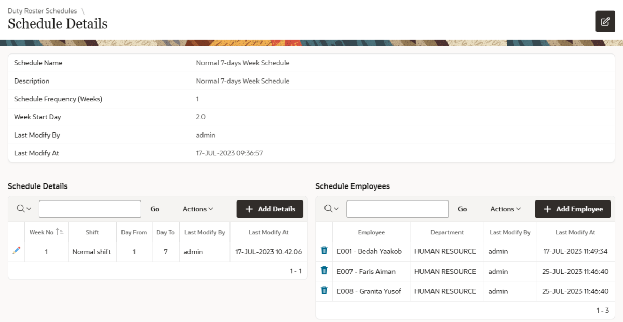
Task: Edit the Week 1 Normal shift row
Action: (17, 251)
